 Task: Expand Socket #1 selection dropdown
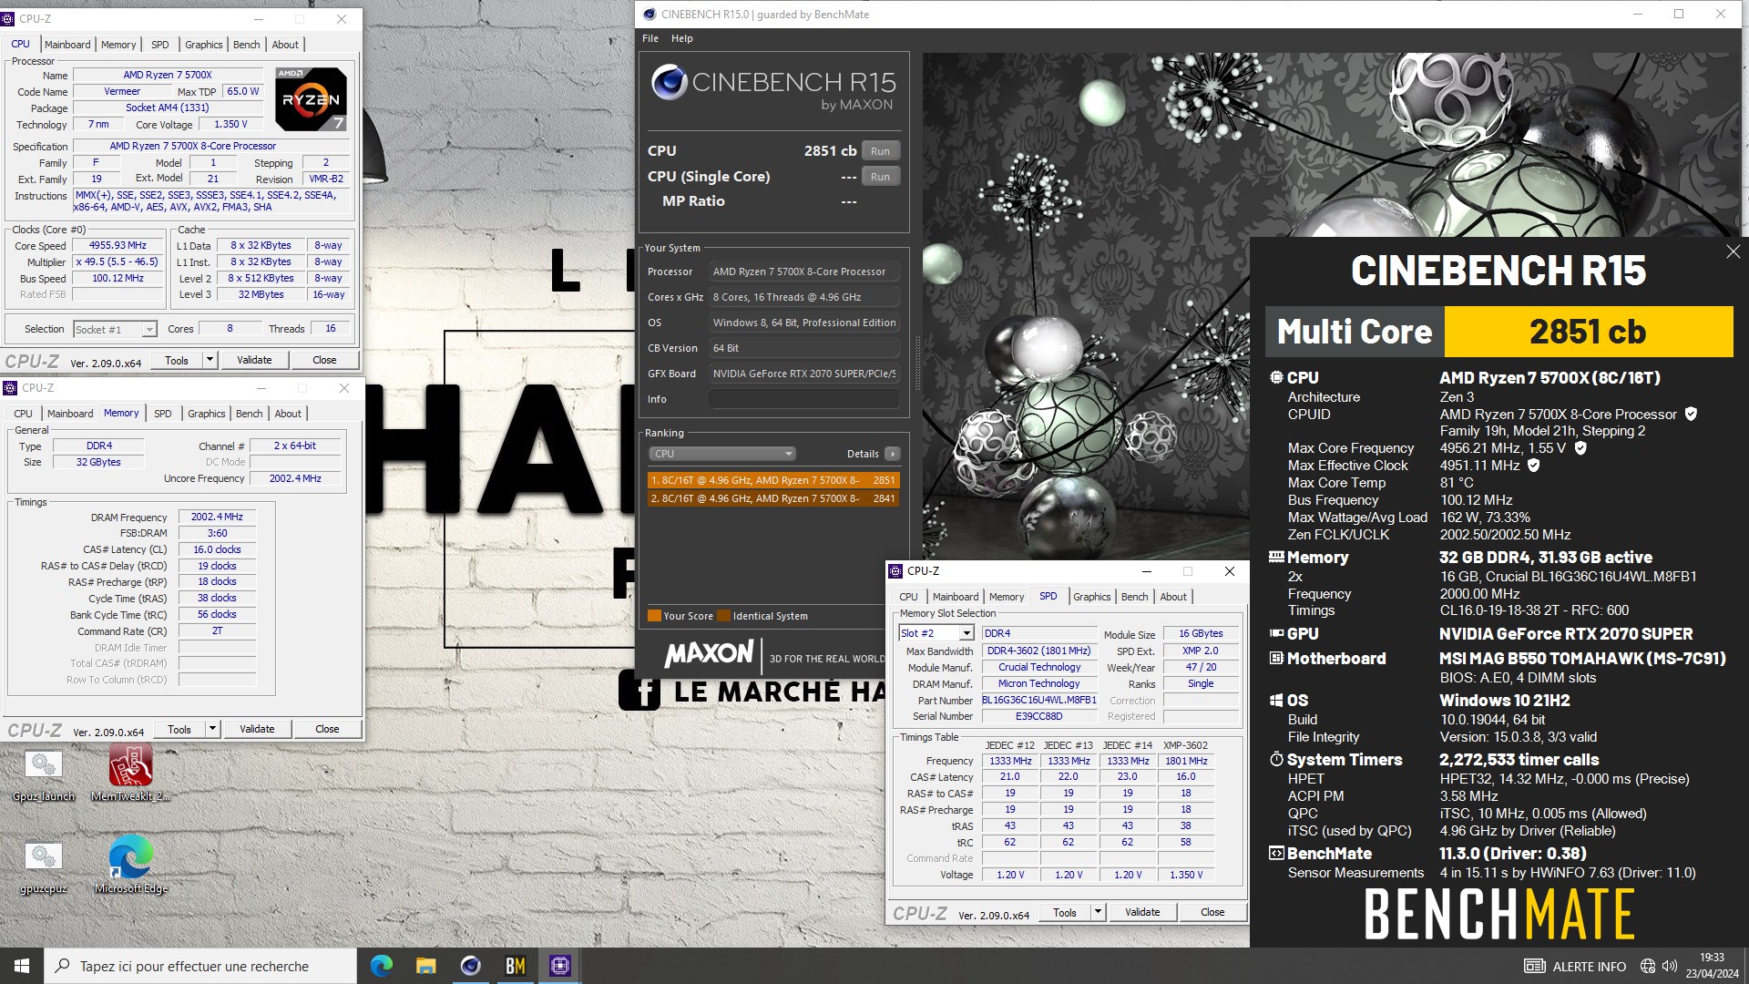(x=149, y=329)
